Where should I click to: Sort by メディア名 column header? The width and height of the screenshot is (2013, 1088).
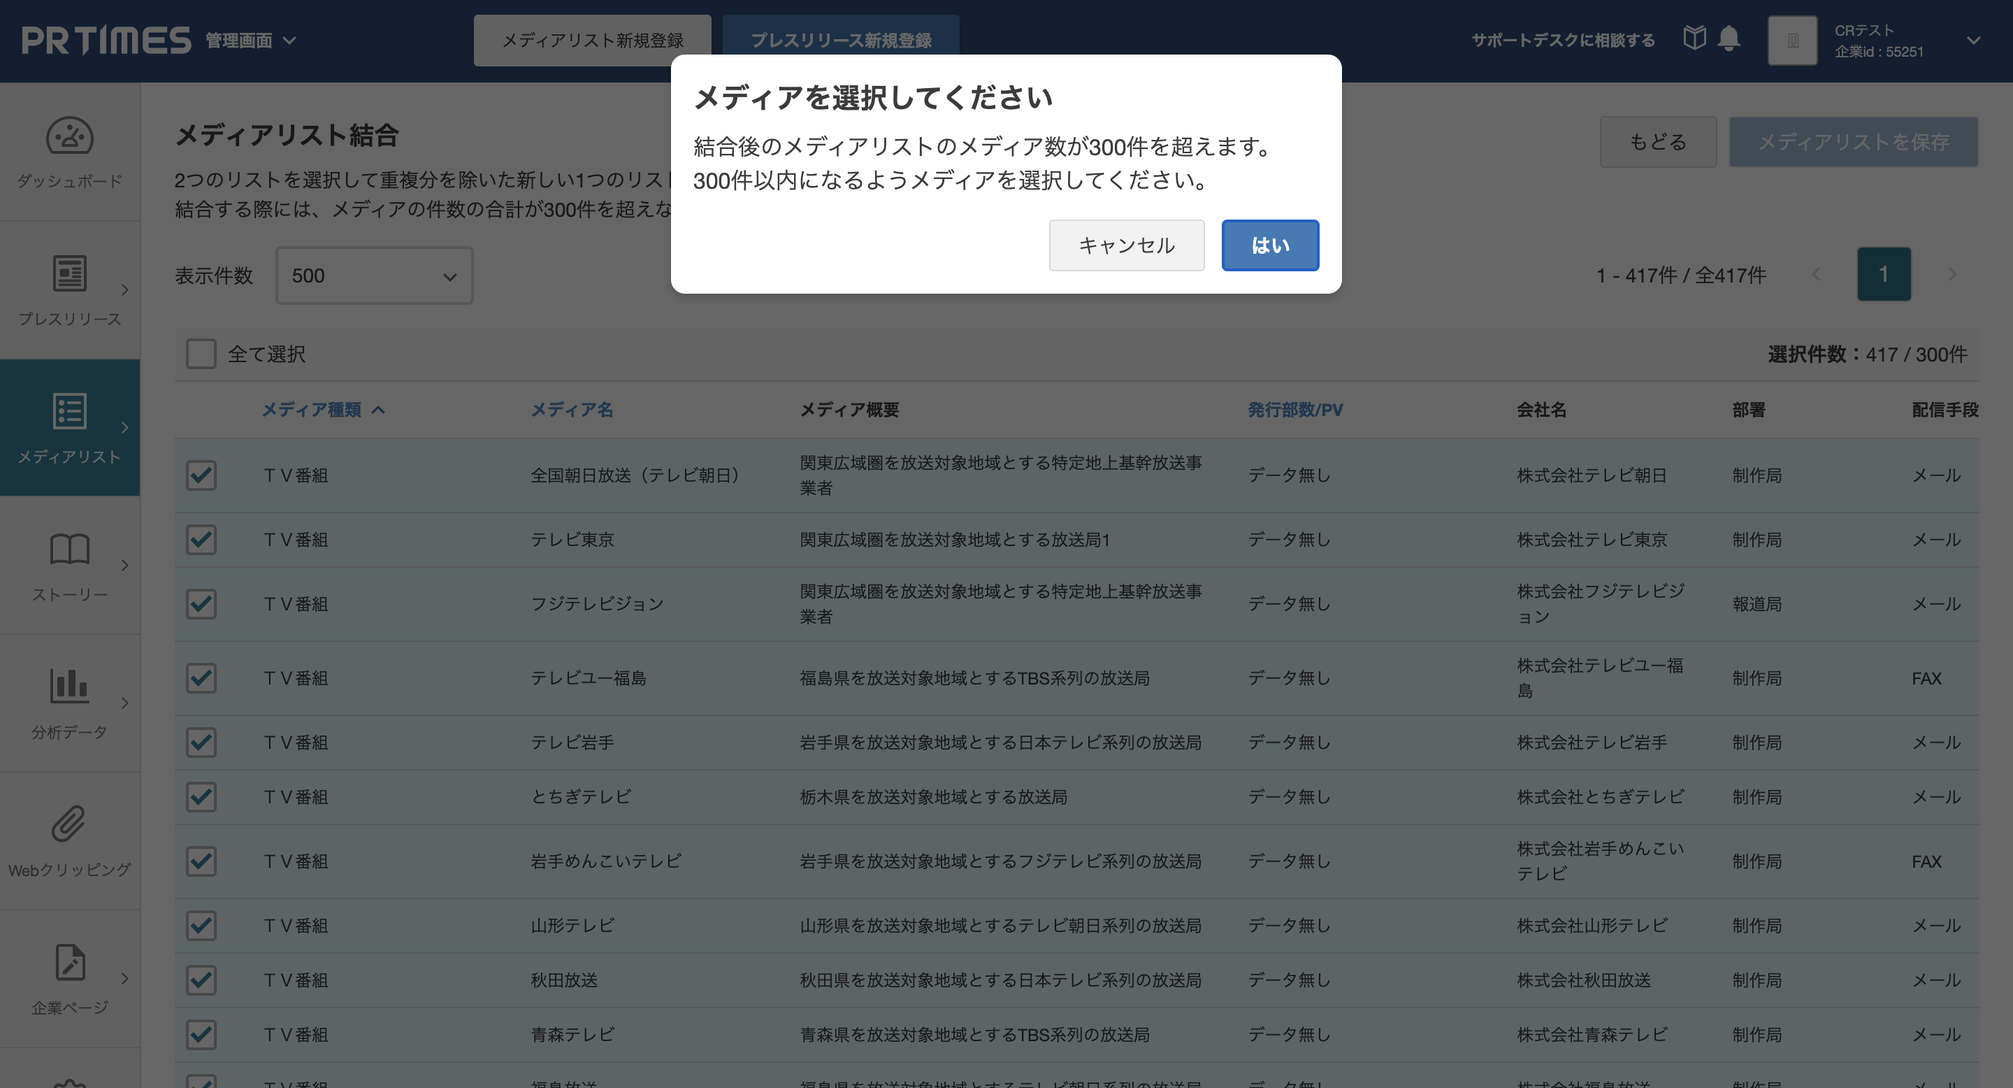[x=571, y=410]
